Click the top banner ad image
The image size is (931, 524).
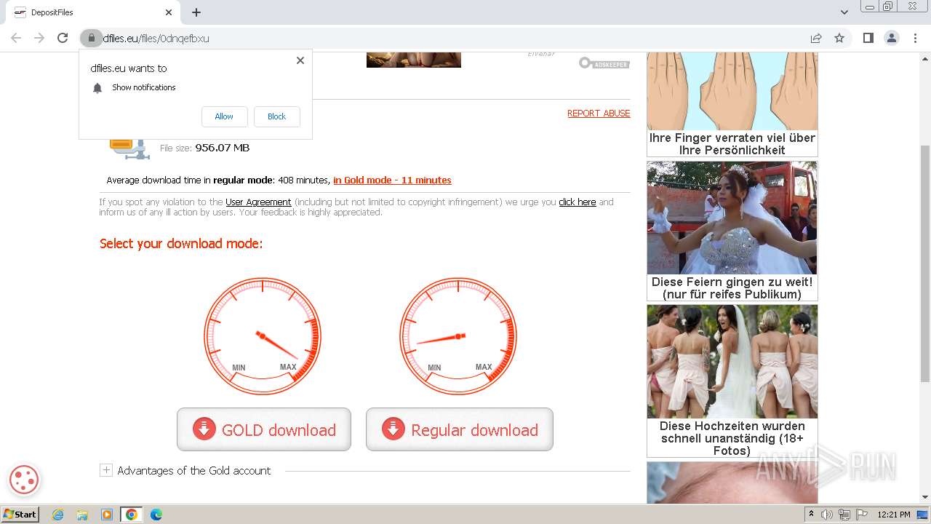[414, 60]
